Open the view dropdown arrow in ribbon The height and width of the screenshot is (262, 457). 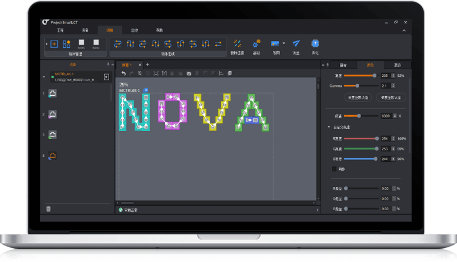click(x=283, y=43)
